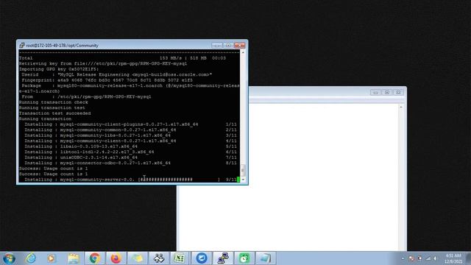Viewport: 471px width, 265px height.
Task: Open the Windows Start menu orb
Action: coord(9,258)
